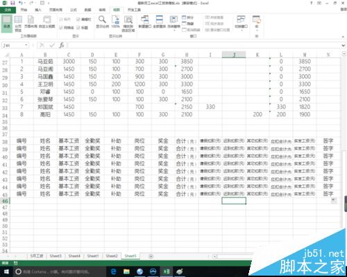Click the horizontal scrollbar left arrow

pos(214,256)
